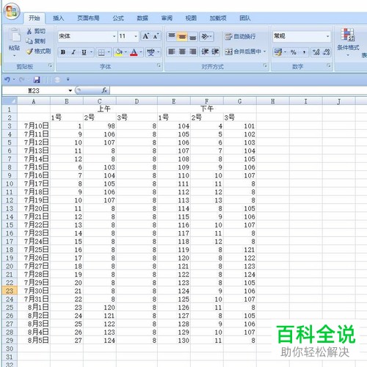Viewport: 367px width, 367px height.
Task: Switch to 数据 tab
Action: click(142, 18)
